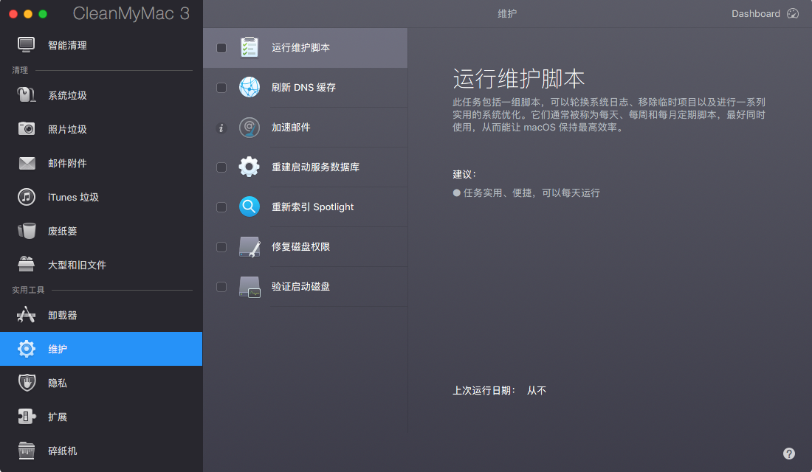The height and width of the screenshot is (472, 812).
Task: Click the Extensions (扩展) puzzle icon
Action: tap(27, 417)
